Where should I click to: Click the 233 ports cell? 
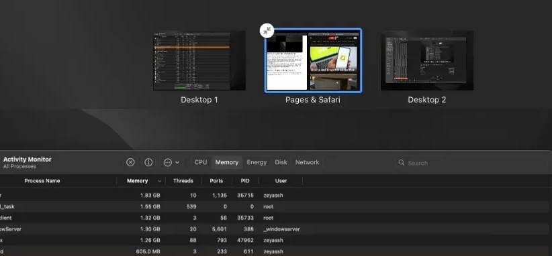(222, 251)
